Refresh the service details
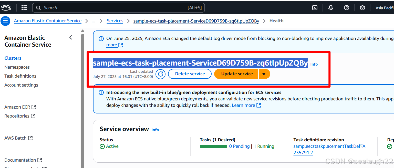 161,74
